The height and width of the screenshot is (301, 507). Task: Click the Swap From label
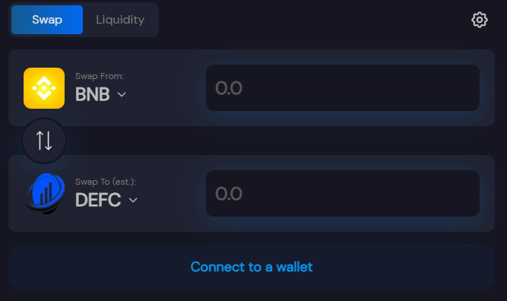tap(100, 76)
